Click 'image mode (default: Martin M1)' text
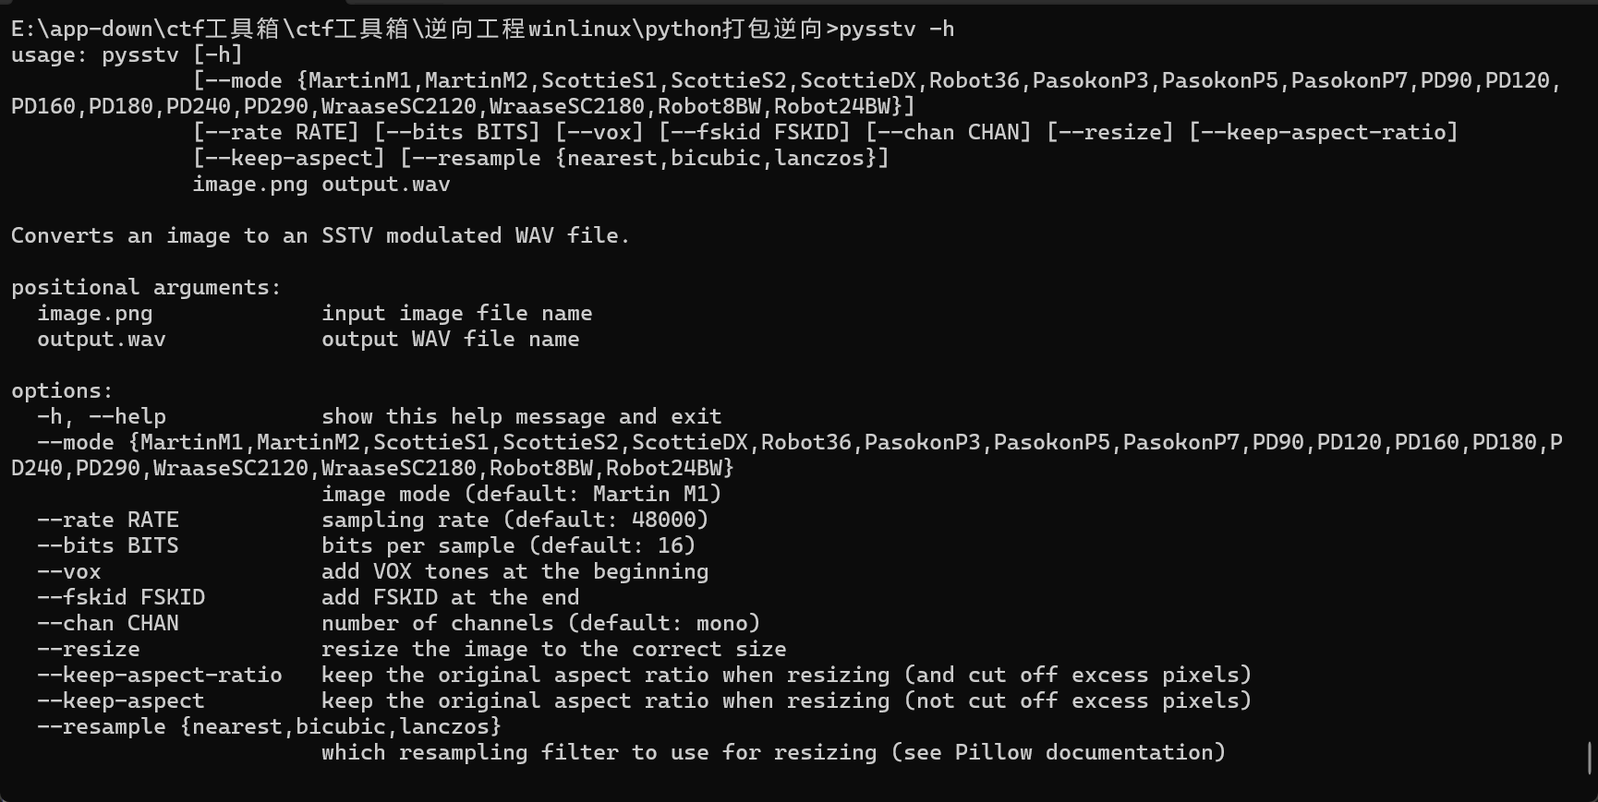1598x802 pixels. point(521,494)
